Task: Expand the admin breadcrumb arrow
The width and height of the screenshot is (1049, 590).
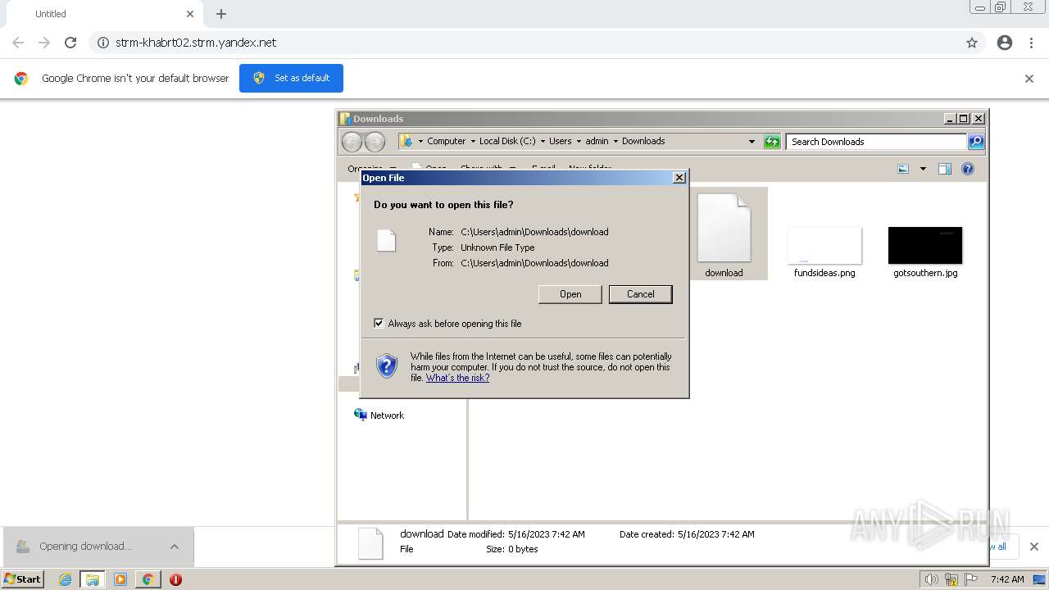Action: pos(615,141)
